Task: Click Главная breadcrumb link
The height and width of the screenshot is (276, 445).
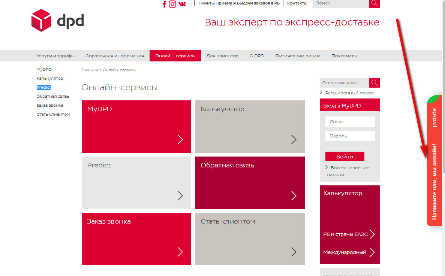Action: (90, 70)
